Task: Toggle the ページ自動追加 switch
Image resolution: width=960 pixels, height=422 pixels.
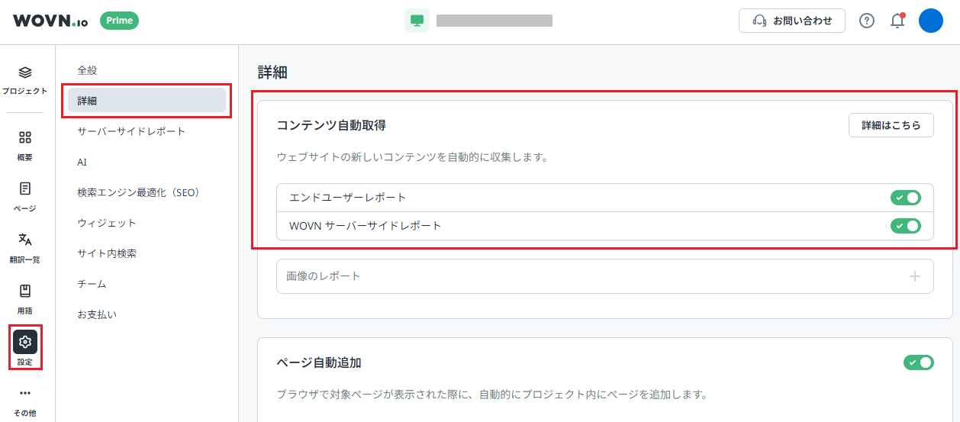Action: coord(918,362)
